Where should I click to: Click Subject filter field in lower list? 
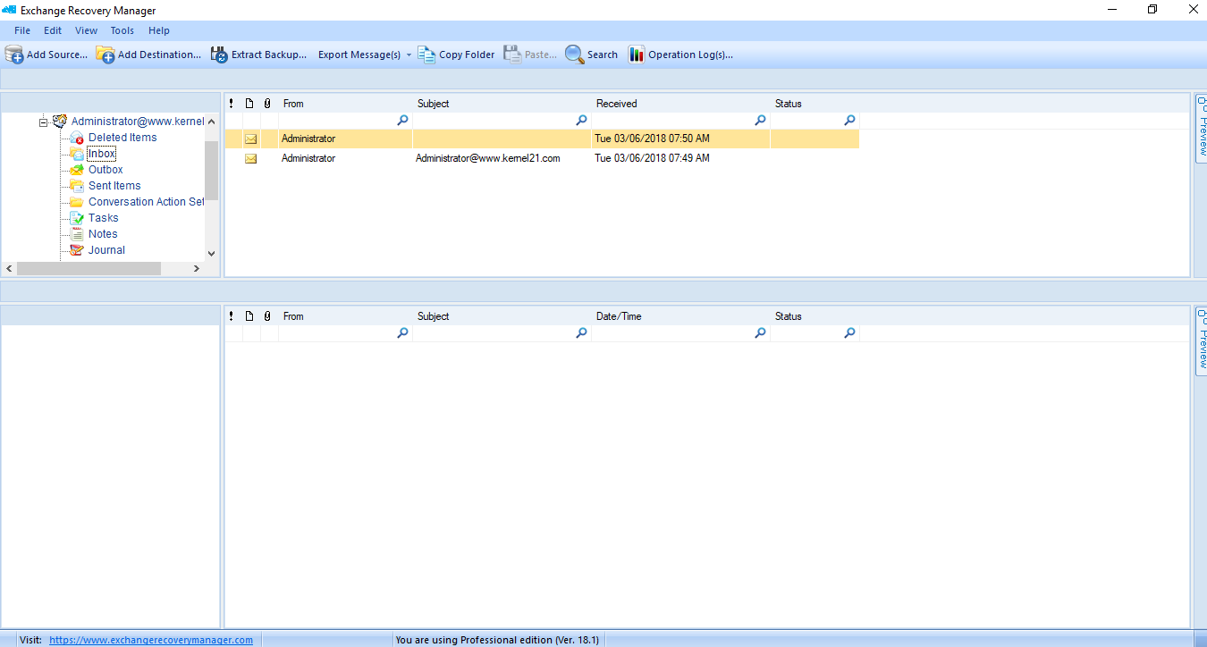click(x=502, y=332)
